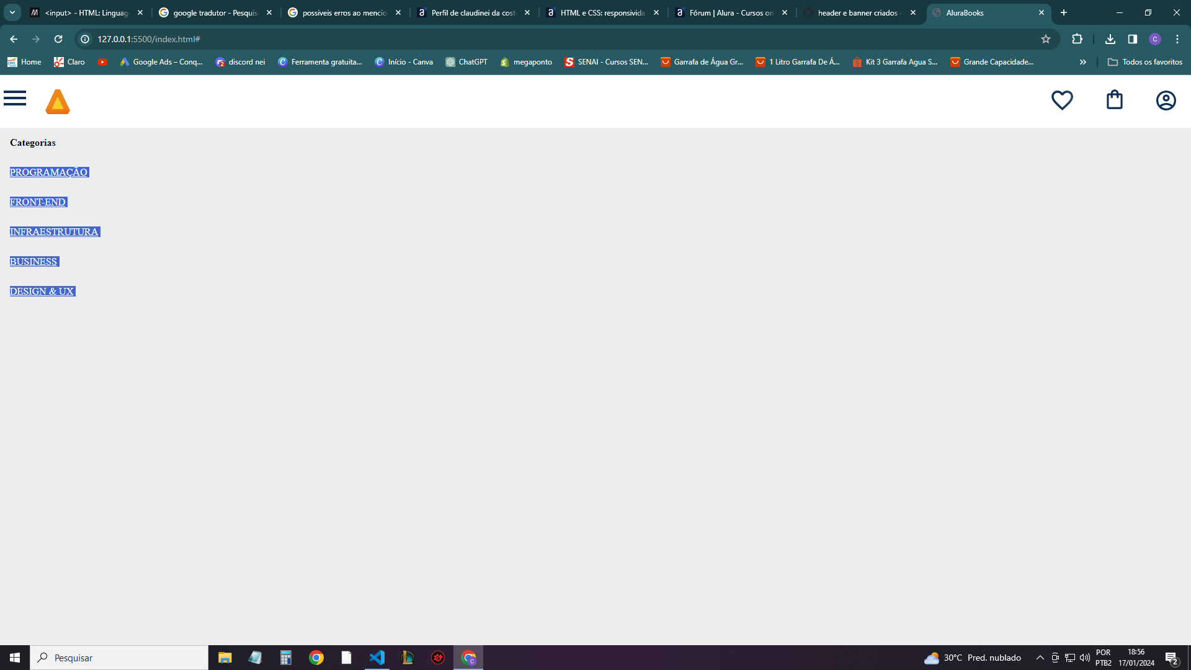
Task: Switch to Perfil de claudinei tab
Action: coord(474,12)
